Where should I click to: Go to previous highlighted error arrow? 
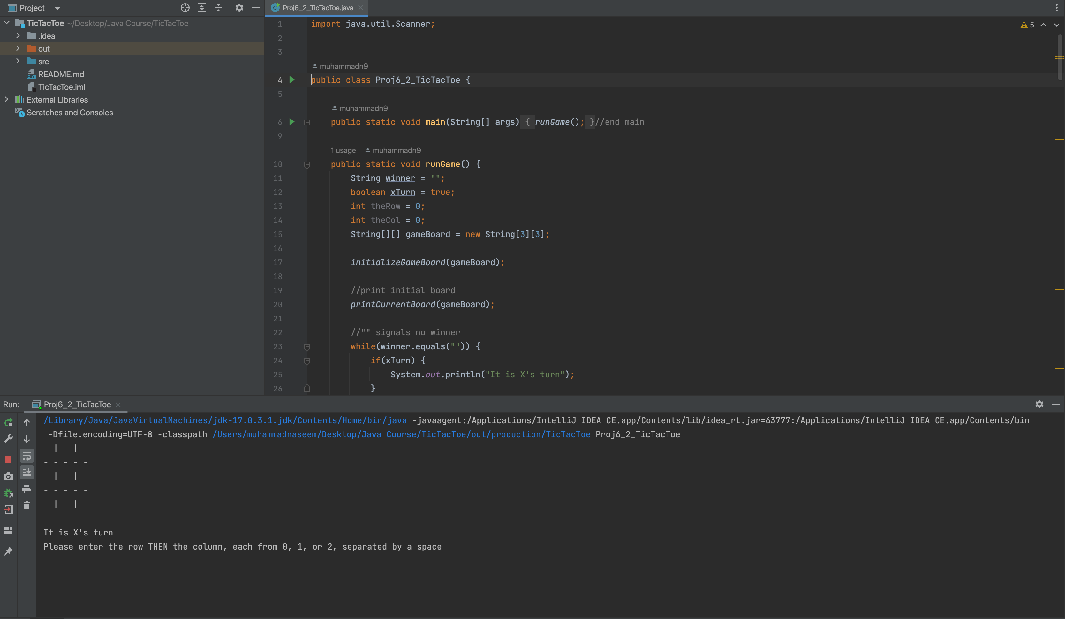pyautogui.click(x=1043, y=25)
